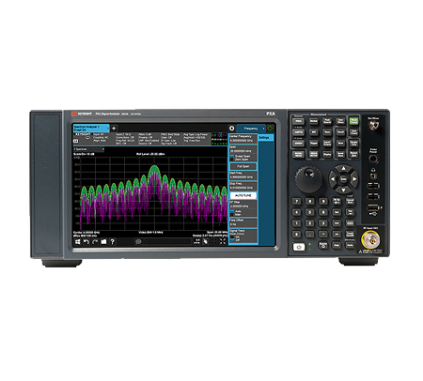Image resolution: width=423 pixels, height=381 pixels.
Task: Tap the multicolor trace indicator panel
Action: (x=219, y=139)
